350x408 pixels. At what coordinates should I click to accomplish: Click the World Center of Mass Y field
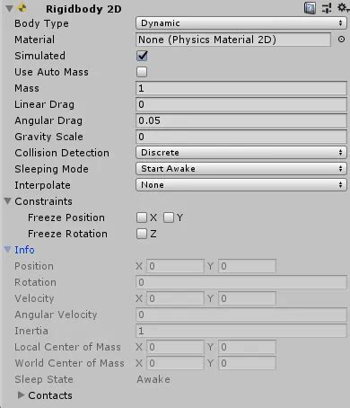point(247,363)
